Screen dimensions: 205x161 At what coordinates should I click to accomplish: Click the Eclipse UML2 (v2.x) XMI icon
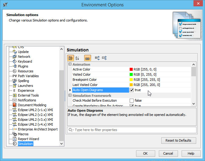[x=15, y=115]
